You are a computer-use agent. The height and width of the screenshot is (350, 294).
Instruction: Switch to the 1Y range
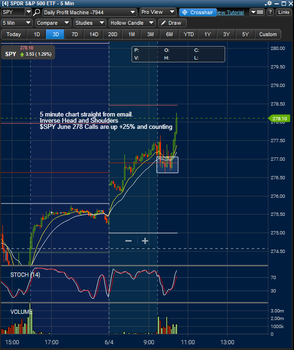click(x=208, y=34)
